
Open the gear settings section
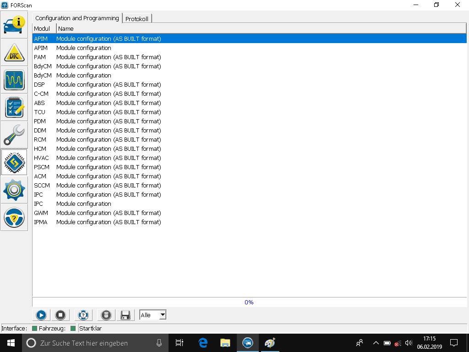(x=14, y=190)
